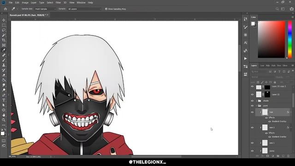295x166 pixels.
Task: Select the Dodge tool
Action: tap(4, 90)
